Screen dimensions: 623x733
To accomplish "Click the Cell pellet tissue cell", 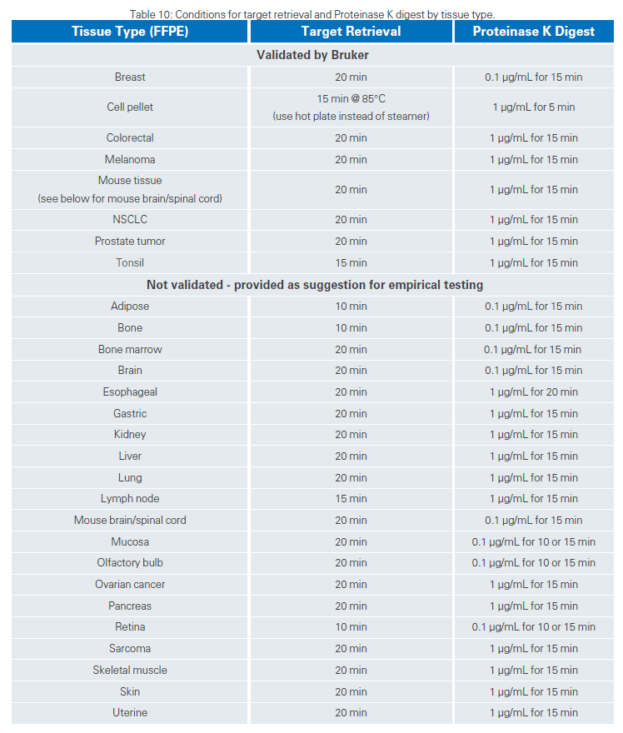I will (130, 107).
